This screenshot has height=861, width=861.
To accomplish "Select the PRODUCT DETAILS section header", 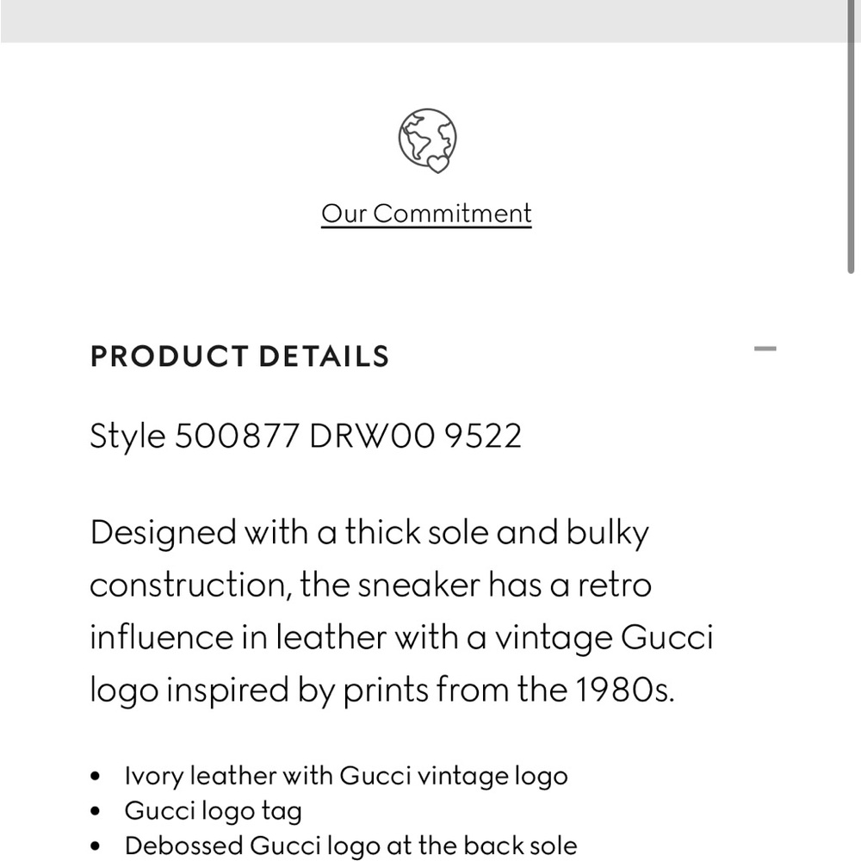I will (x=240, y=356).
